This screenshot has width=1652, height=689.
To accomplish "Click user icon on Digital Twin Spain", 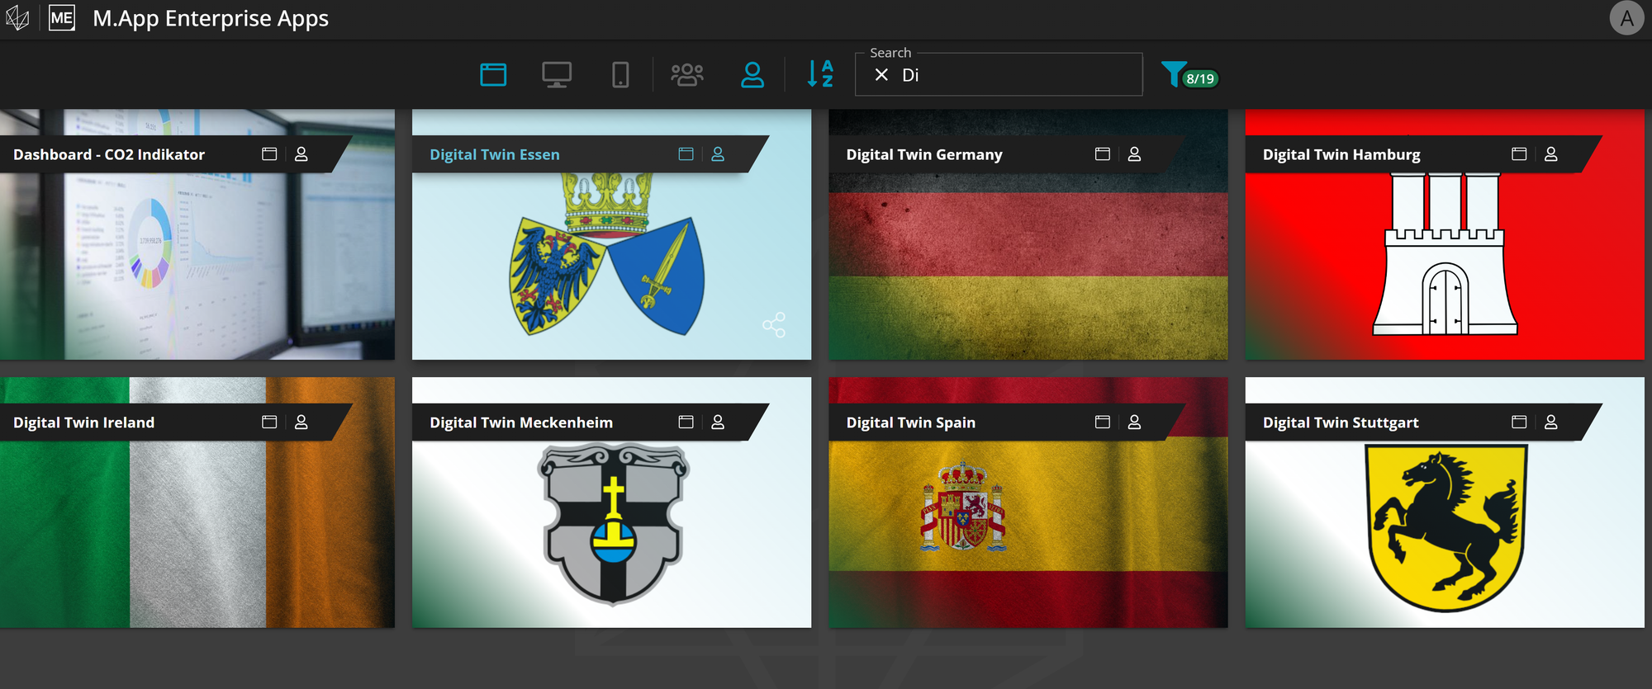I will pos(1134,422).
